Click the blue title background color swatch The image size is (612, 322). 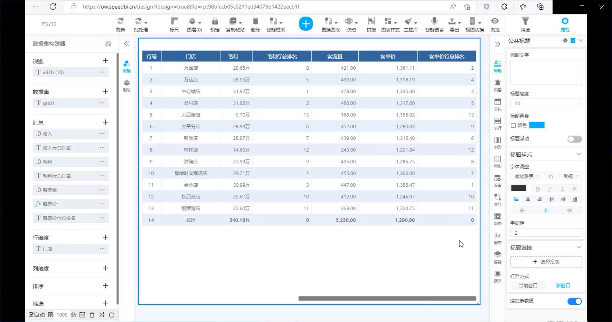click(537, 125)
